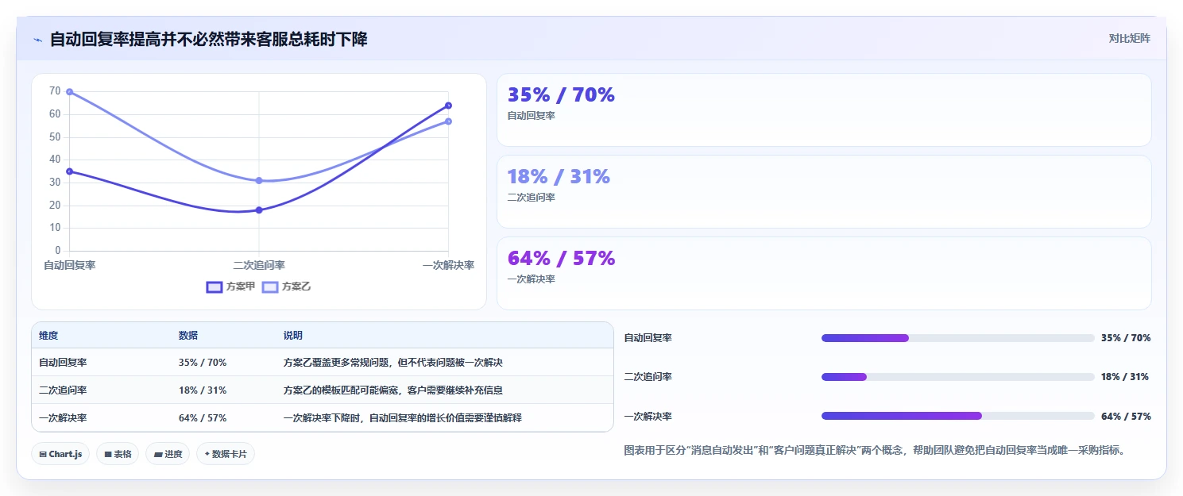
Task: Click the 数据卡片 tag chip
Action: click(226, 454)
